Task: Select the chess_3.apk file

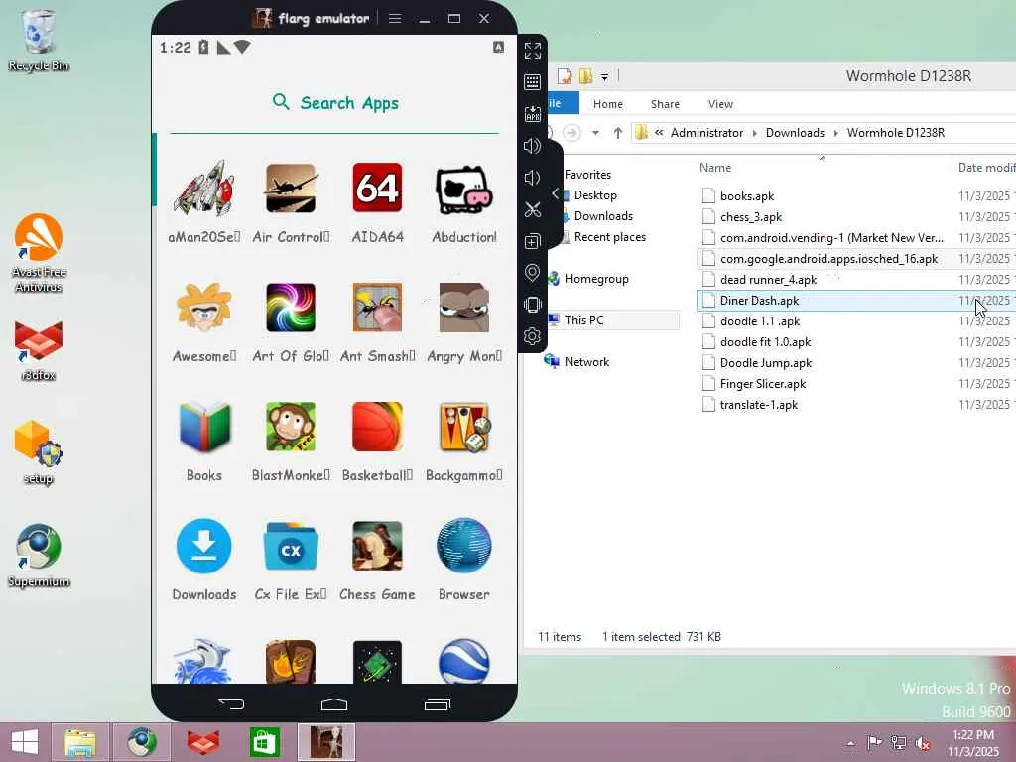Action: pos(751,217)
